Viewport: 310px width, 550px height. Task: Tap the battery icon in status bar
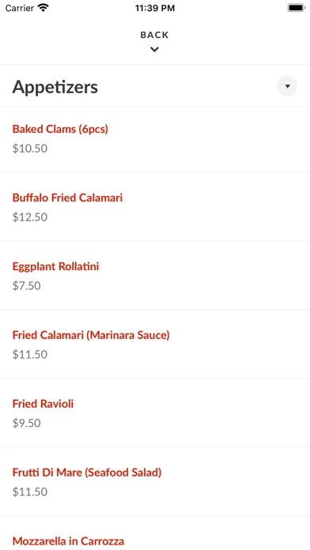(x=297, y=8)
